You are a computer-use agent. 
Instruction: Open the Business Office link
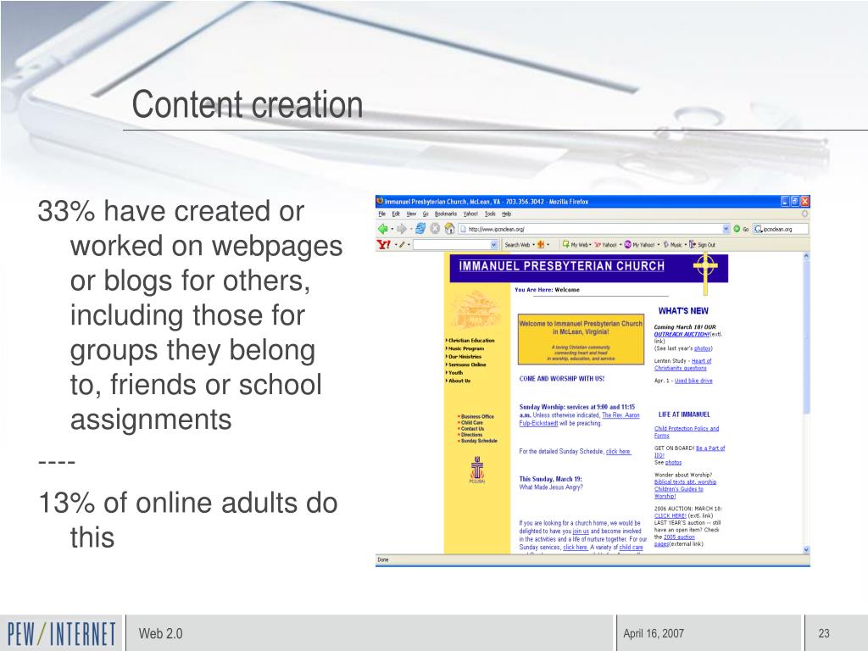pos(477,416)
